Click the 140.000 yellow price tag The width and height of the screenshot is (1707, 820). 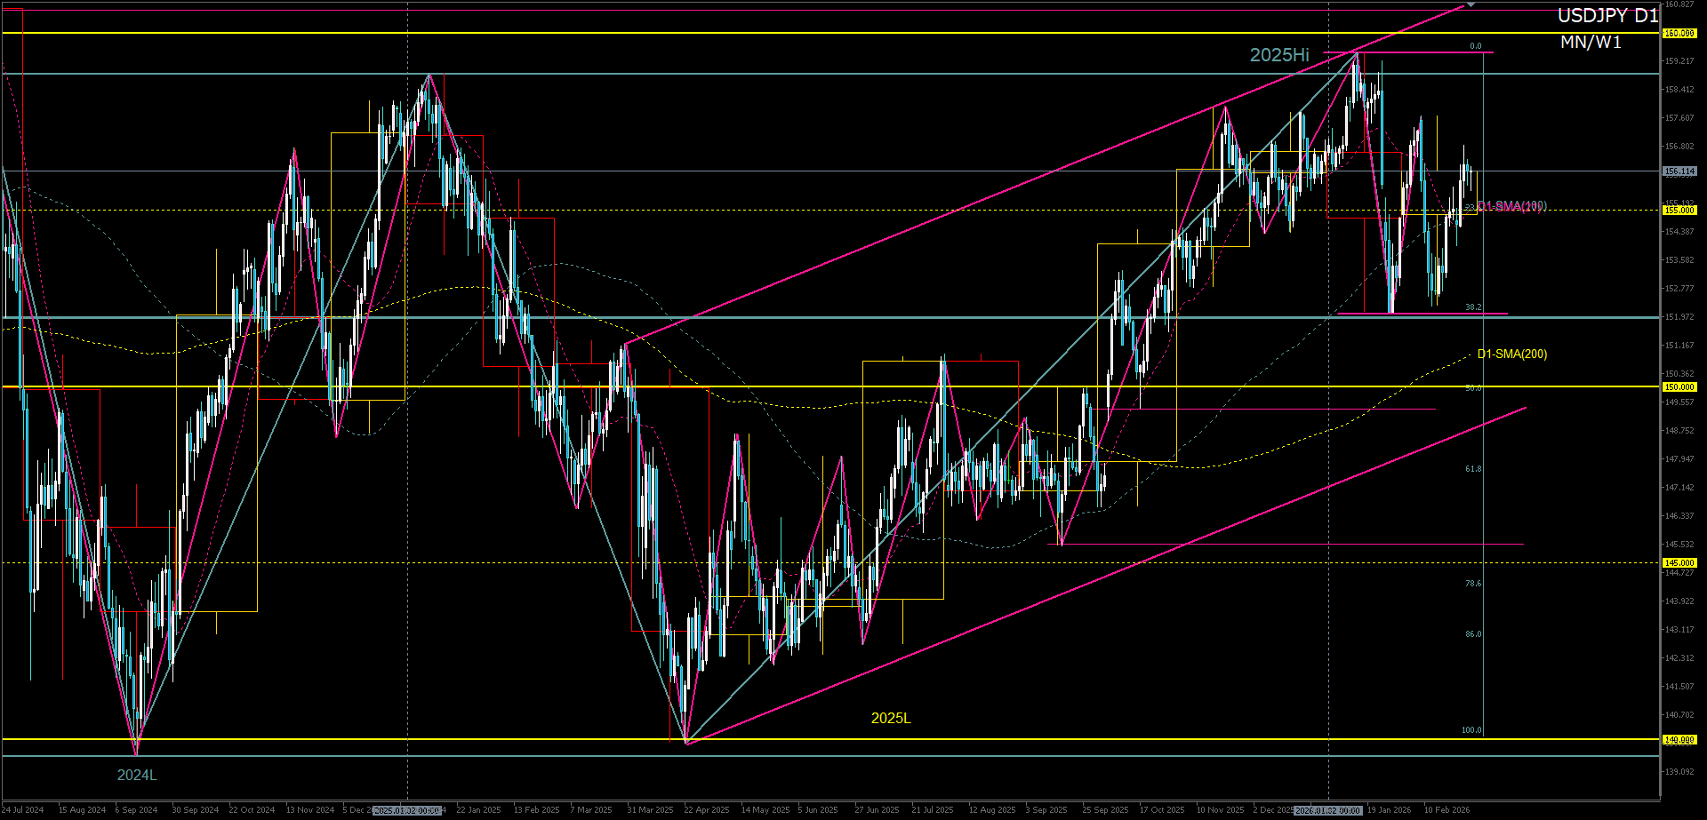1679,740
